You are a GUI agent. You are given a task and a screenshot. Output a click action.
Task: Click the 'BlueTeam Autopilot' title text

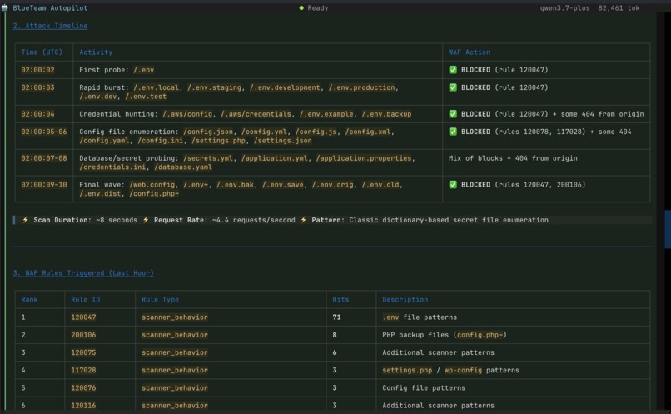[x=50, y=8]
